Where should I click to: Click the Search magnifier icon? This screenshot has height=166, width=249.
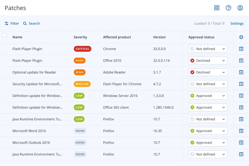point(25,23)
